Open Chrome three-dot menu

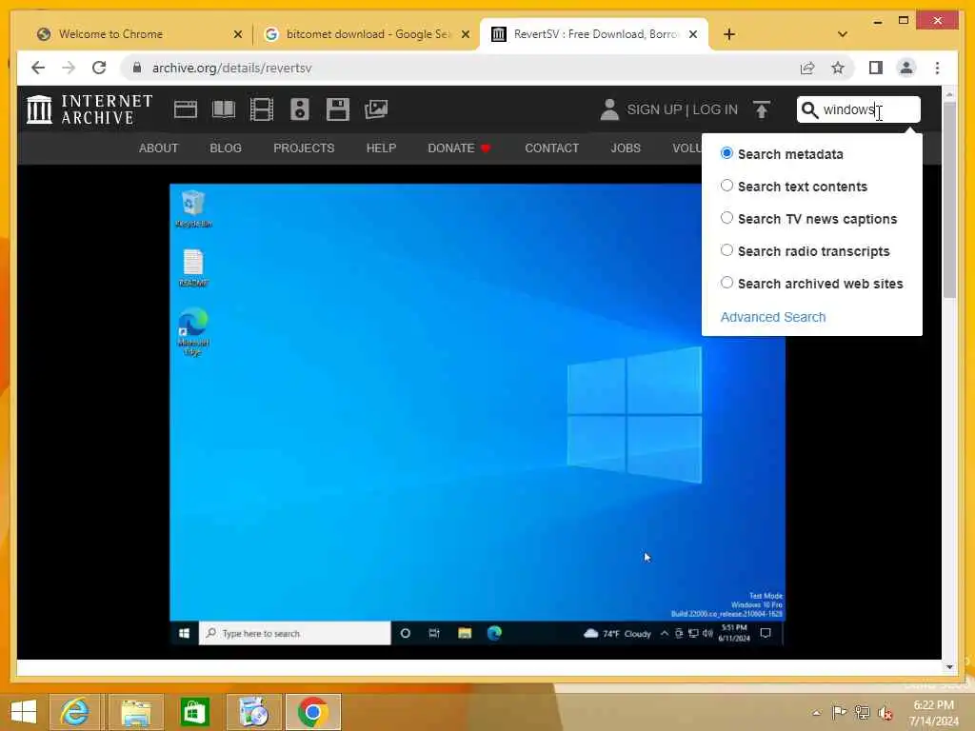point(937,68)
